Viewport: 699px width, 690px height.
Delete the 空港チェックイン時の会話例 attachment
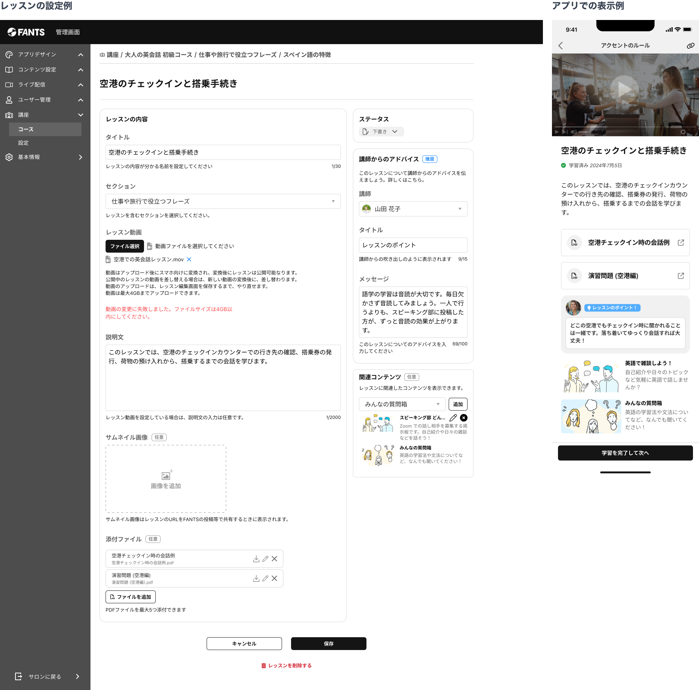(274, 559)
